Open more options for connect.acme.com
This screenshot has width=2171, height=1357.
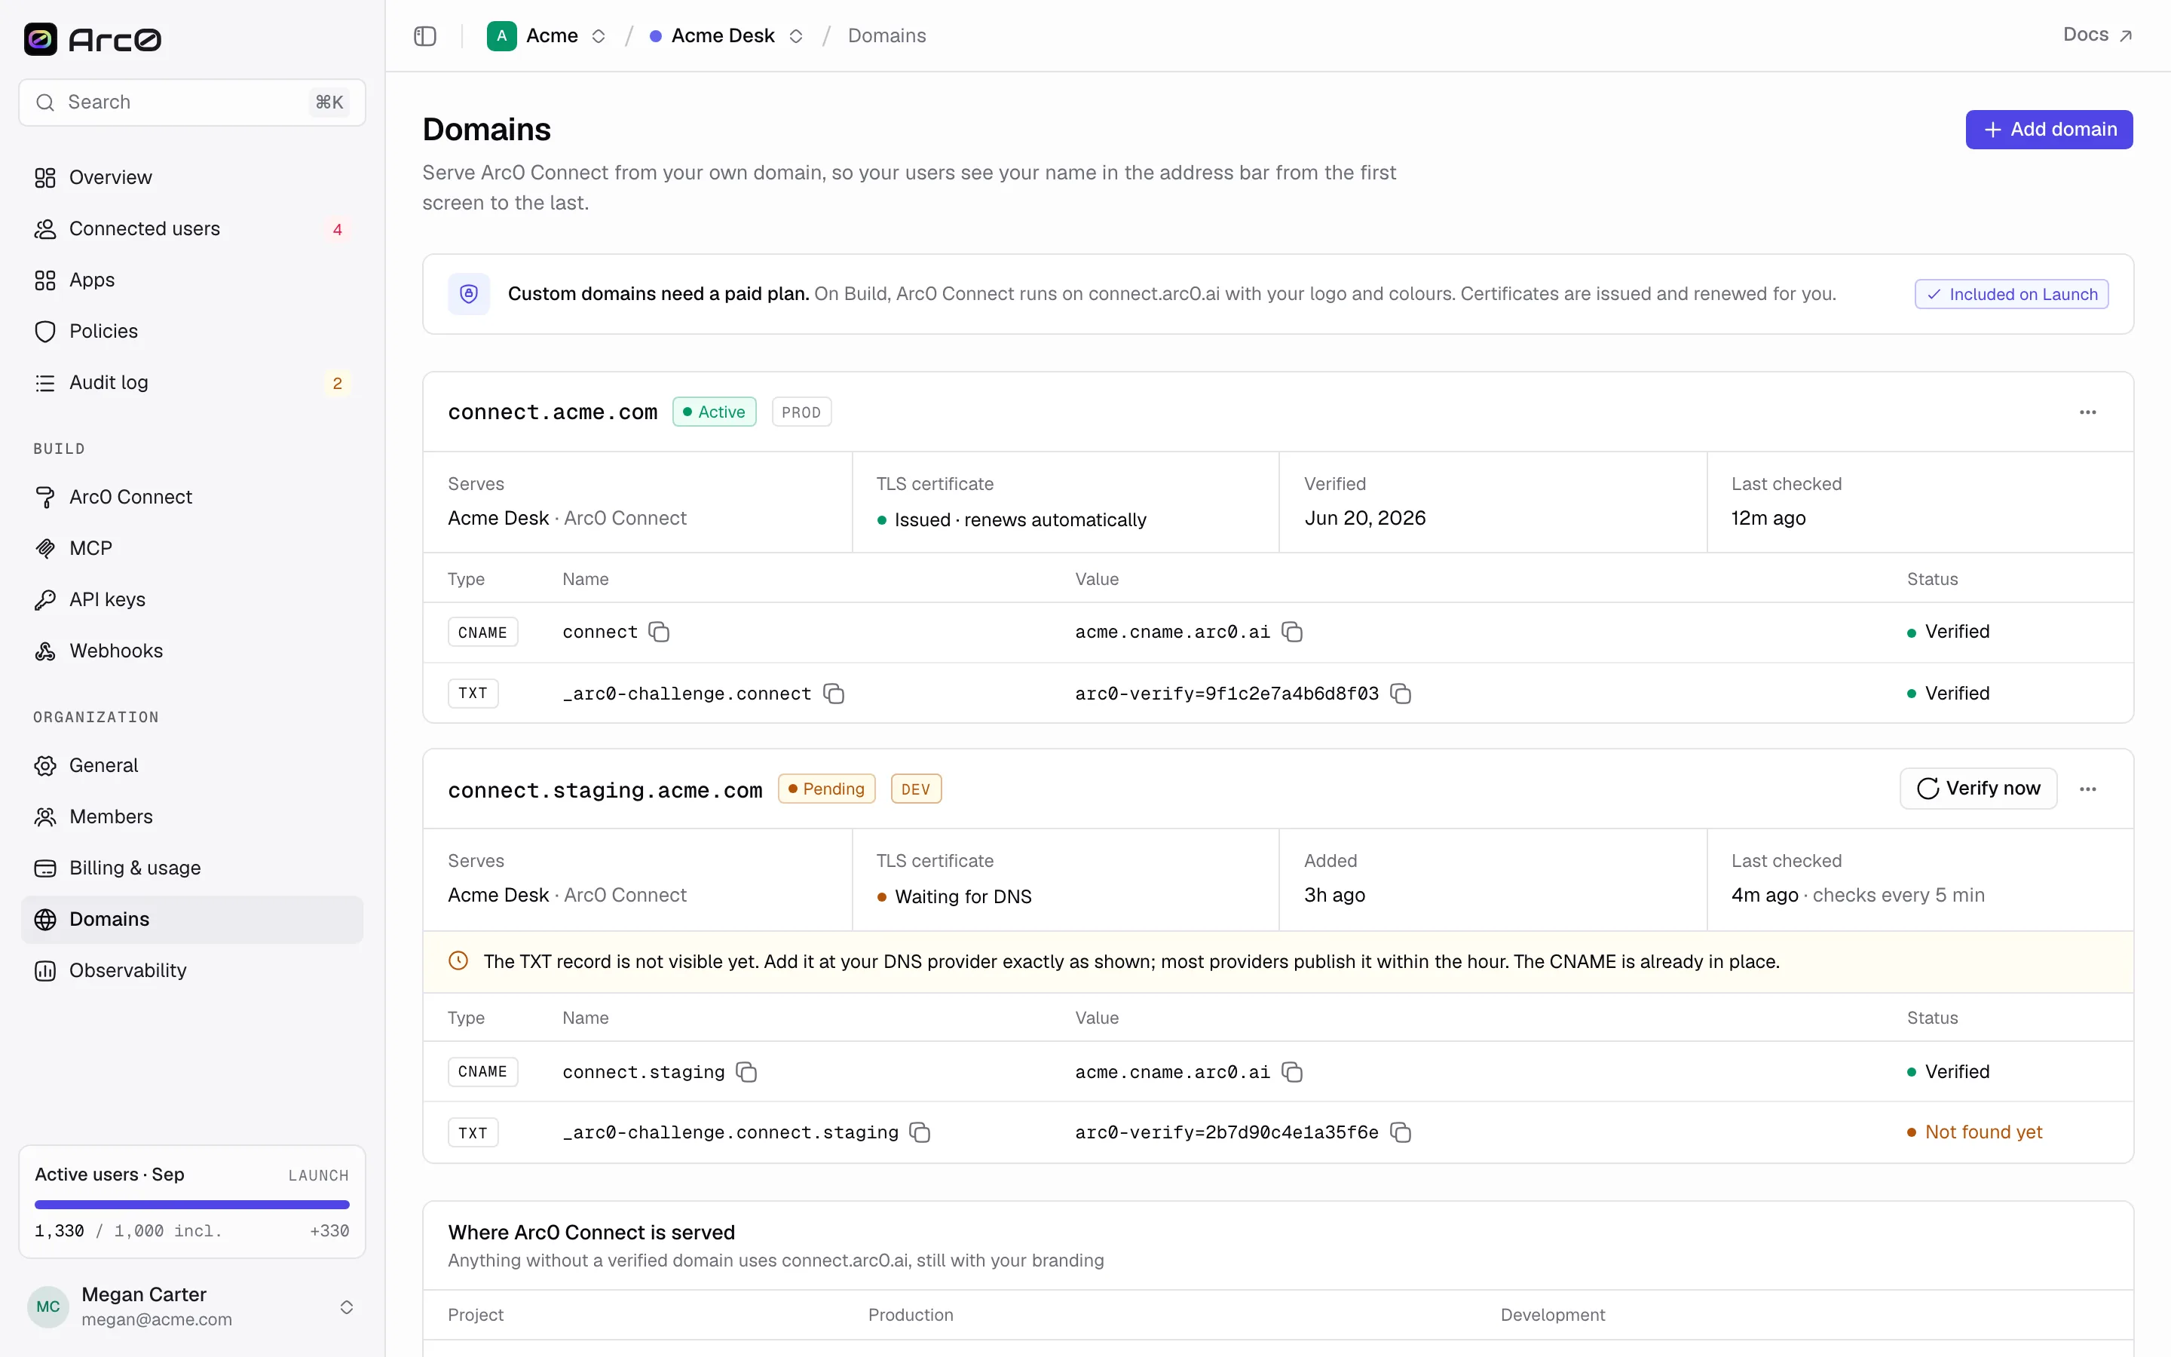click(2087, 412)
